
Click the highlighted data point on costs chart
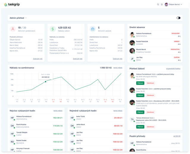(46, 82)
